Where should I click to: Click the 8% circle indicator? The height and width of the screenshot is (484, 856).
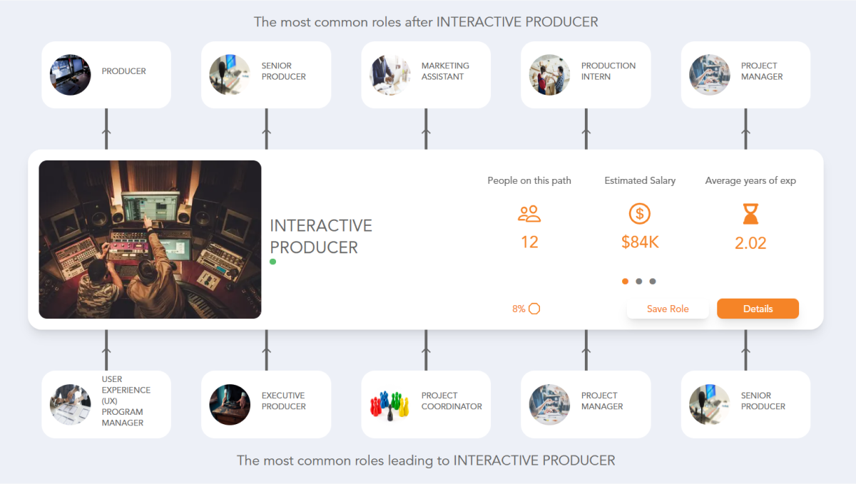[x=534, y=308]
